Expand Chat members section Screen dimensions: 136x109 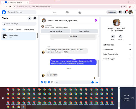[x=117, y=50]
